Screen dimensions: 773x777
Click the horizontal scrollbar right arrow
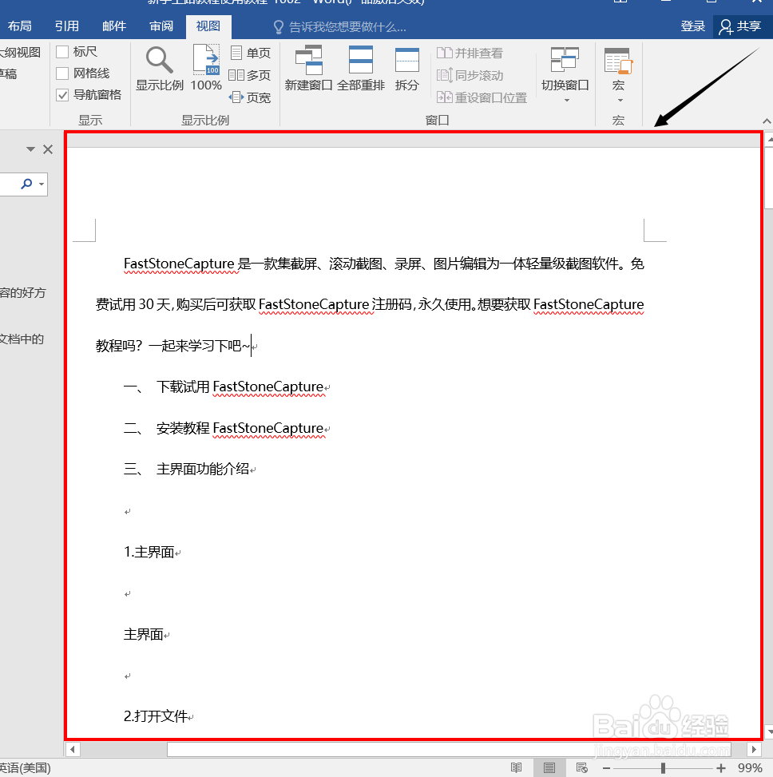754,749
